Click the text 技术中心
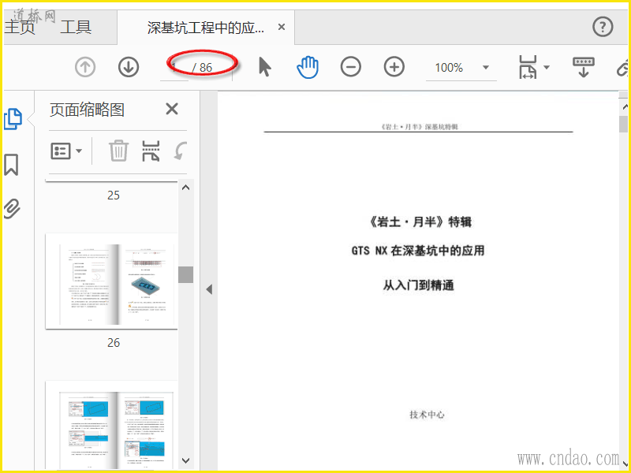 427,415
